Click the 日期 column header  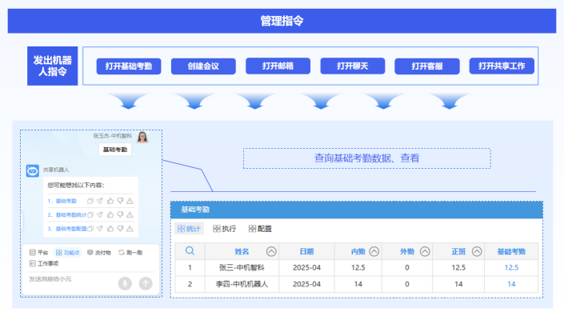click(306, 252)
